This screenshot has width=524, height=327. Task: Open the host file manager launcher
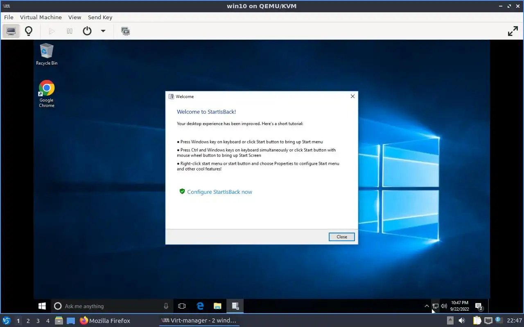click(59, 320)
